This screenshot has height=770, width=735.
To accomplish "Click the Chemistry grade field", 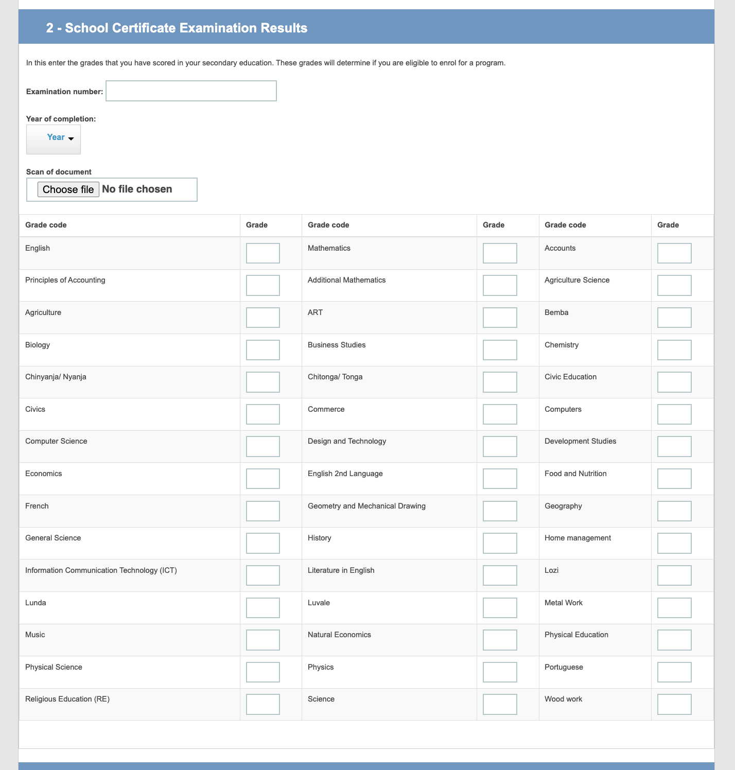I will click(x=674, y=350).
